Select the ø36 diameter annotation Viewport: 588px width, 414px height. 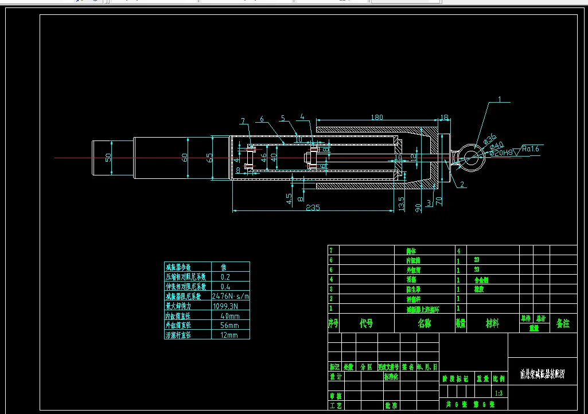[x=490, y=139]
